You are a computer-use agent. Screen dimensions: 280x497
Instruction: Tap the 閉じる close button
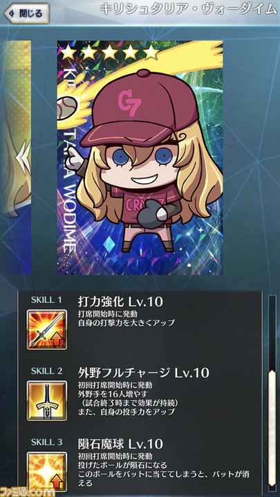click(26, 14)
